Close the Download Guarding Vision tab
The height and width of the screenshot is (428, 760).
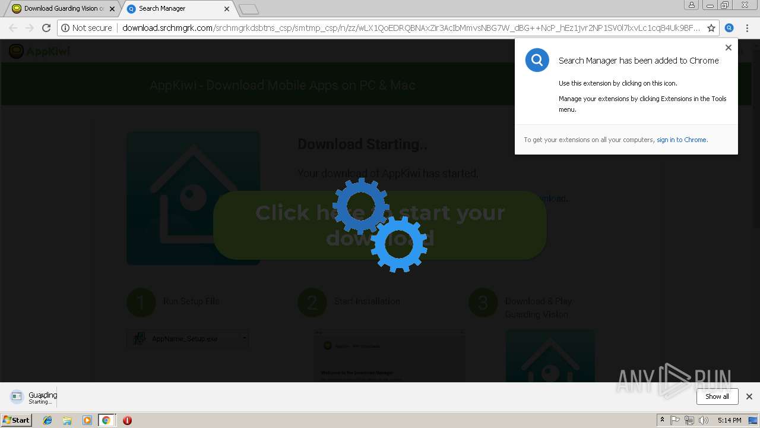click(112, 9)
